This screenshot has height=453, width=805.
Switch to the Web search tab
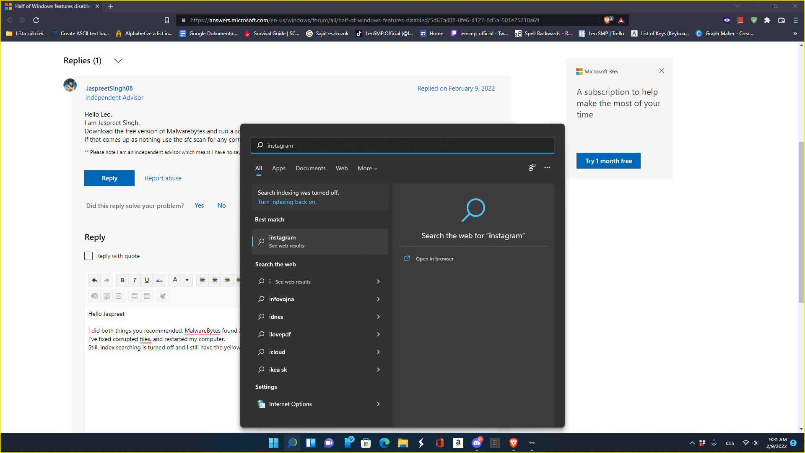[342, 168]
